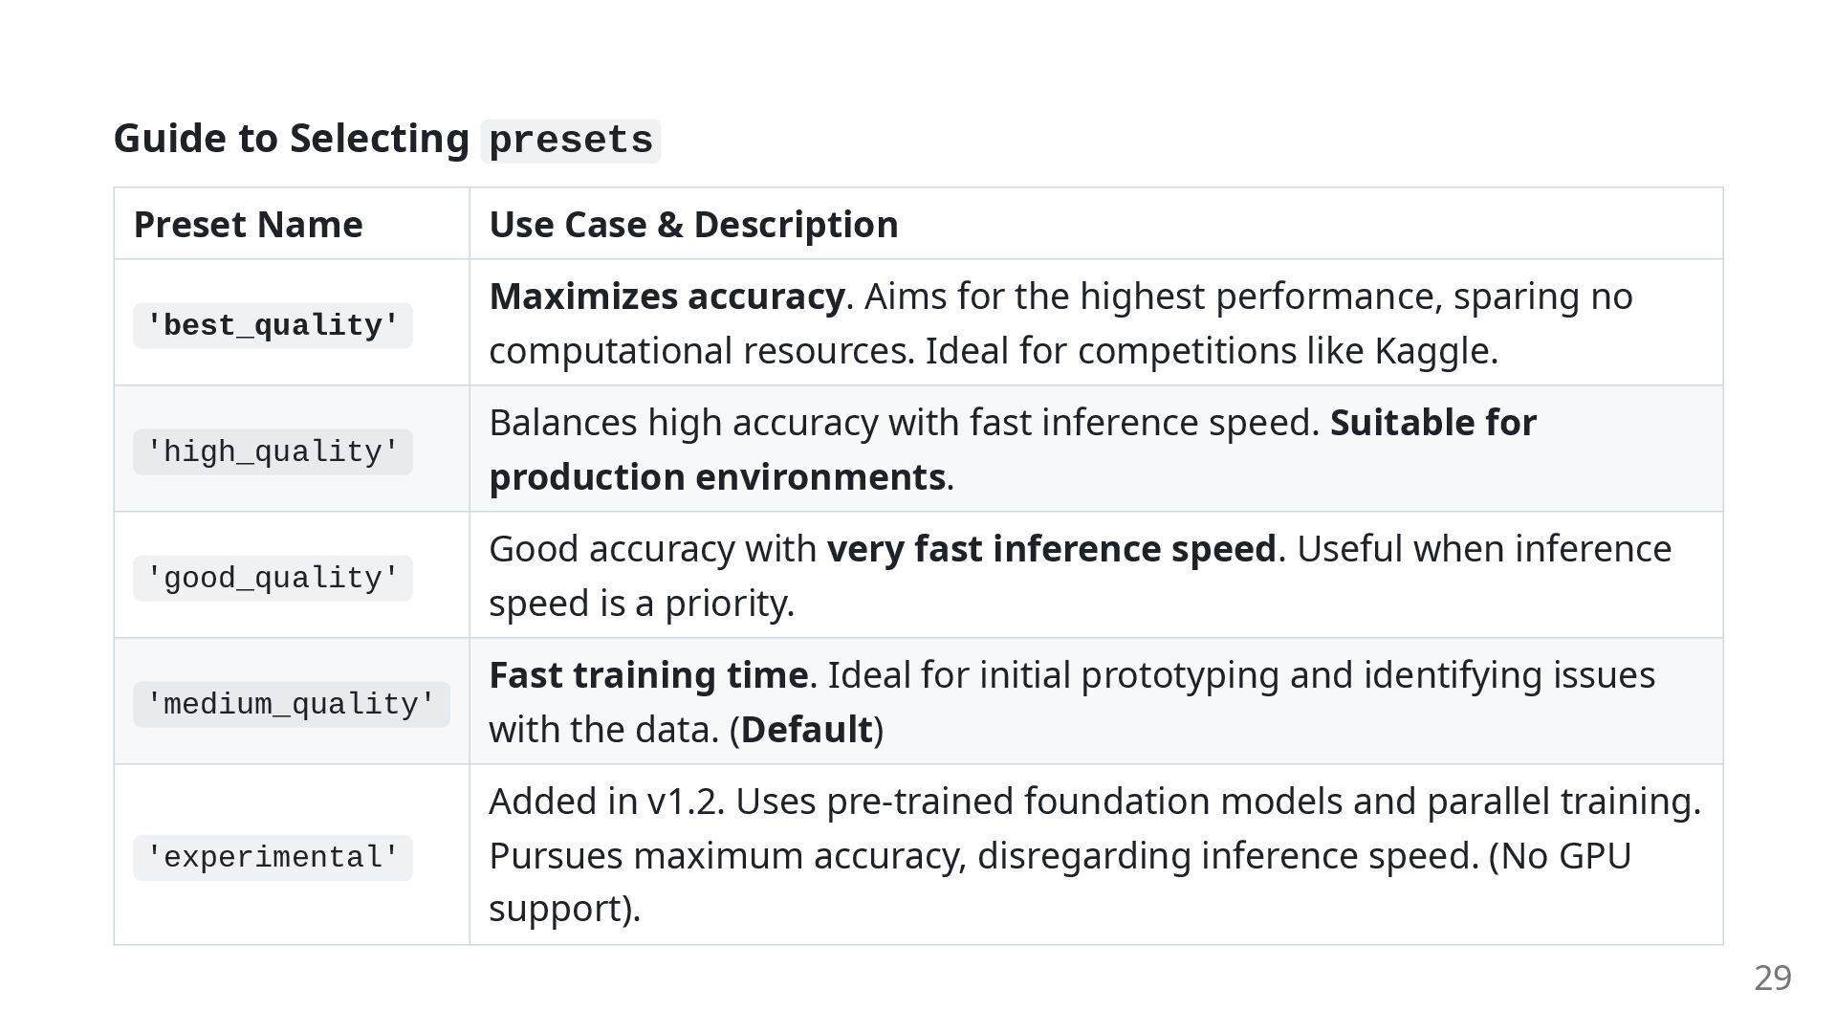Click the Preset Name column header
Screen dimensions: 1836x1033
pyautogui.click(x=249, y=224)
